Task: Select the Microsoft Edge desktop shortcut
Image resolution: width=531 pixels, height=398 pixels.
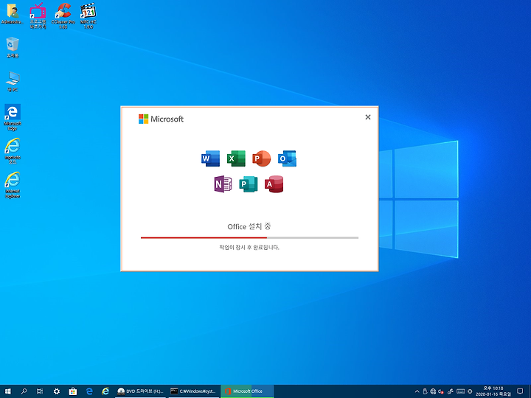Action: pyautogui.click(x=13, y=117)
